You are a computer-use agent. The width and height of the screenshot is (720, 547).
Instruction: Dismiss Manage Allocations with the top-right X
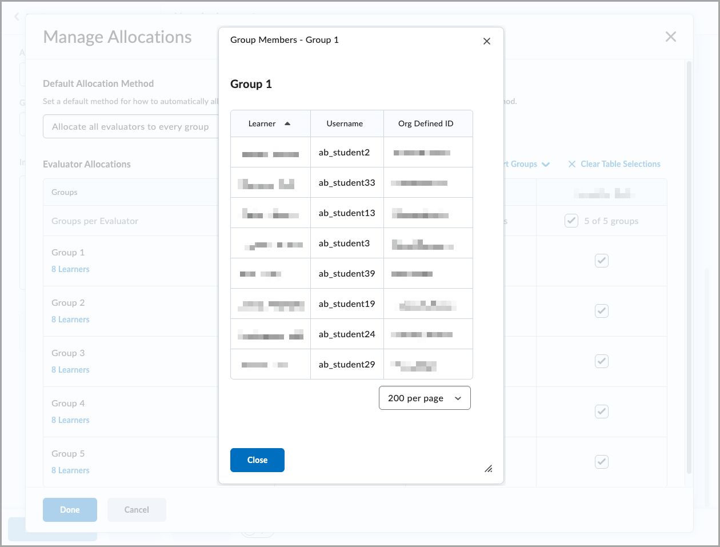(670, 36)
